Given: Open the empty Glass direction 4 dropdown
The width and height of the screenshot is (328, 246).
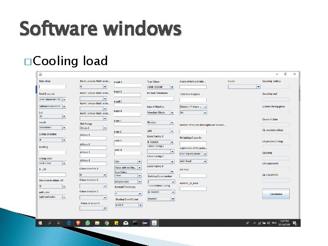Looking at the screenshot, I should 93,208.
